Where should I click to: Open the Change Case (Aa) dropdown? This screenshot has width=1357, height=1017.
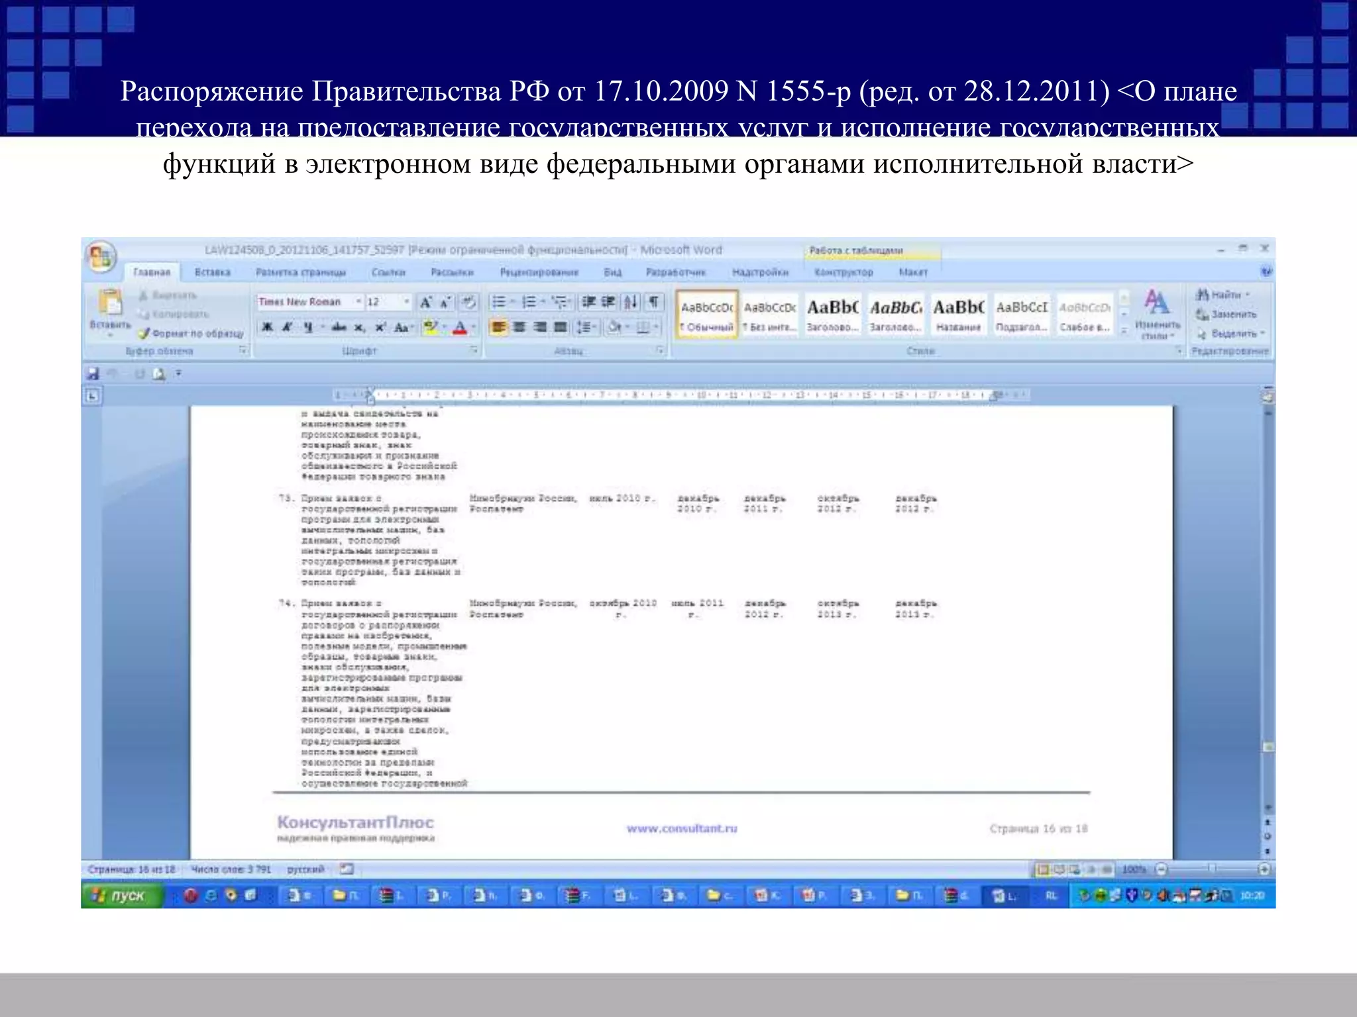tap(403, 327)
